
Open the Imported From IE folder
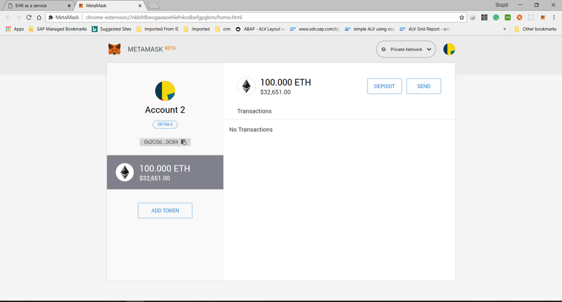point(157,29)
